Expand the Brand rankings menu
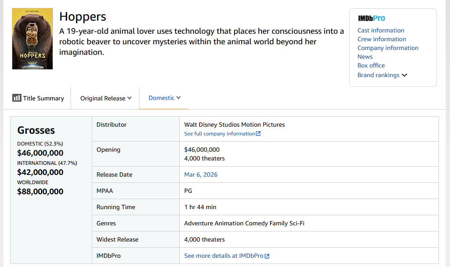The height and width of the screenshot is (267, 450). click(x=378, y=75)
